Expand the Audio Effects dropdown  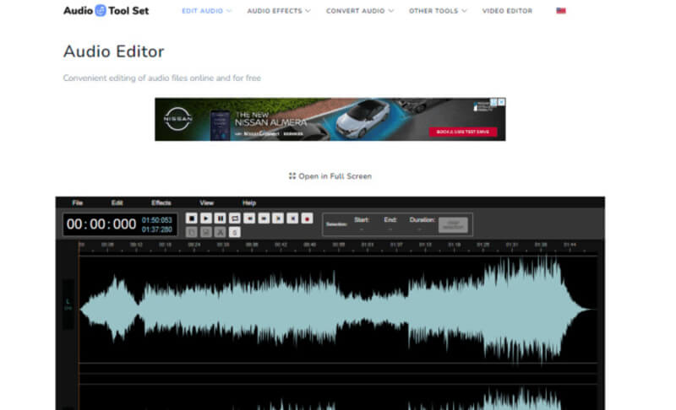279,11
